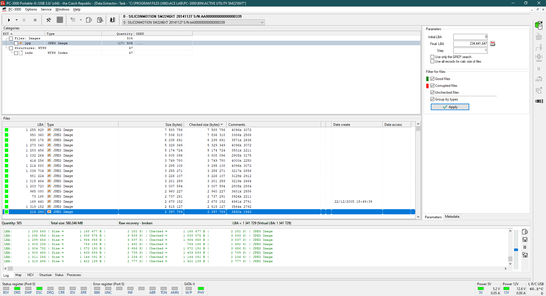Enable 'Use only the GREP search'

pyautogui.click(x=433, y=57)
